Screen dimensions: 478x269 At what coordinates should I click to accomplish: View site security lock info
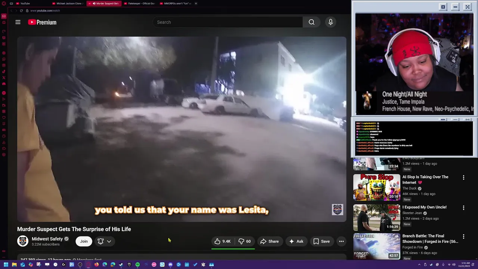pos(27,10)
